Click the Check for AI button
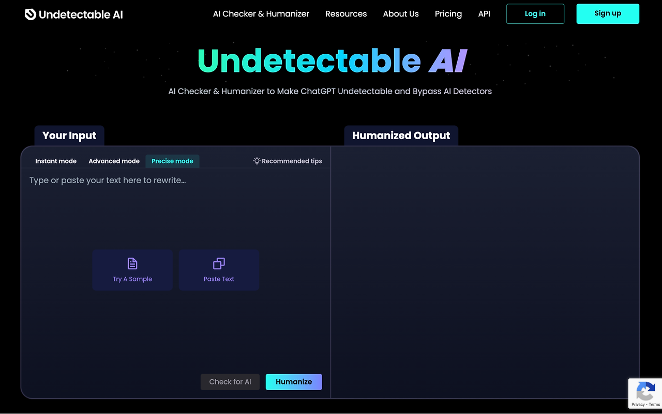Viewport: 662px width, 414px height. pyautogui.click(x=230, y=382)
